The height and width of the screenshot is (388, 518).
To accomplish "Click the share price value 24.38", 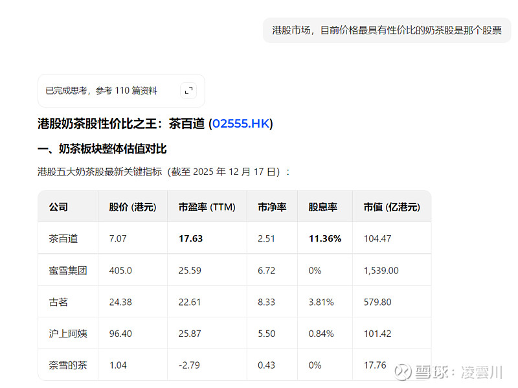I will 120,302.
